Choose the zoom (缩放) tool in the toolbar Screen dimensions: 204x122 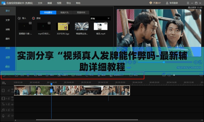coord(50,75)
